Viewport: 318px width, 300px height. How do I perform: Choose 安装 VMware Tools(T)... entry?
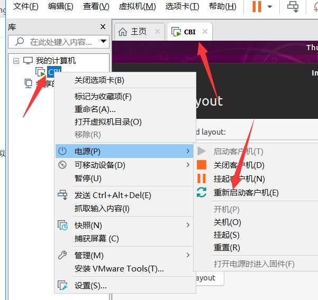point(124,269)
